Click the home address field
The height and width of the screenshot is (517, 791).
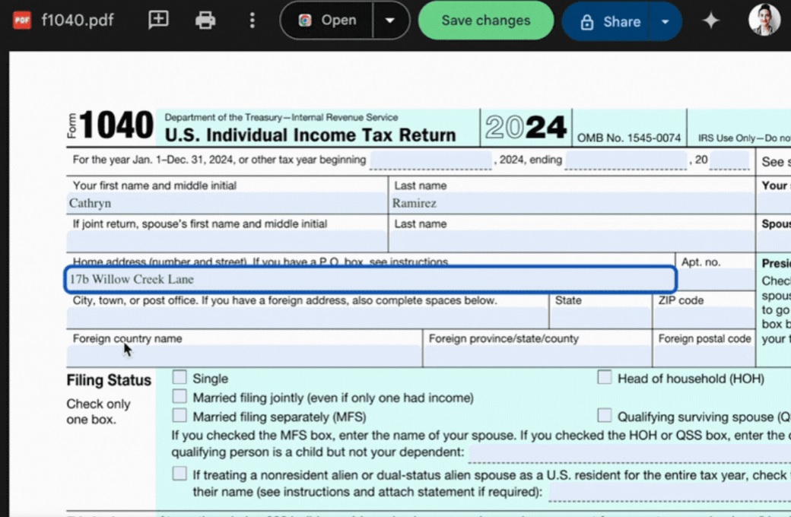coord(371,279)
